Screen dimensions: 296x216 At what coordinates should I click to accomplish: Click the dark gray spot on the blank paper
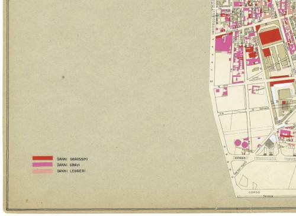tap(63, 78)
